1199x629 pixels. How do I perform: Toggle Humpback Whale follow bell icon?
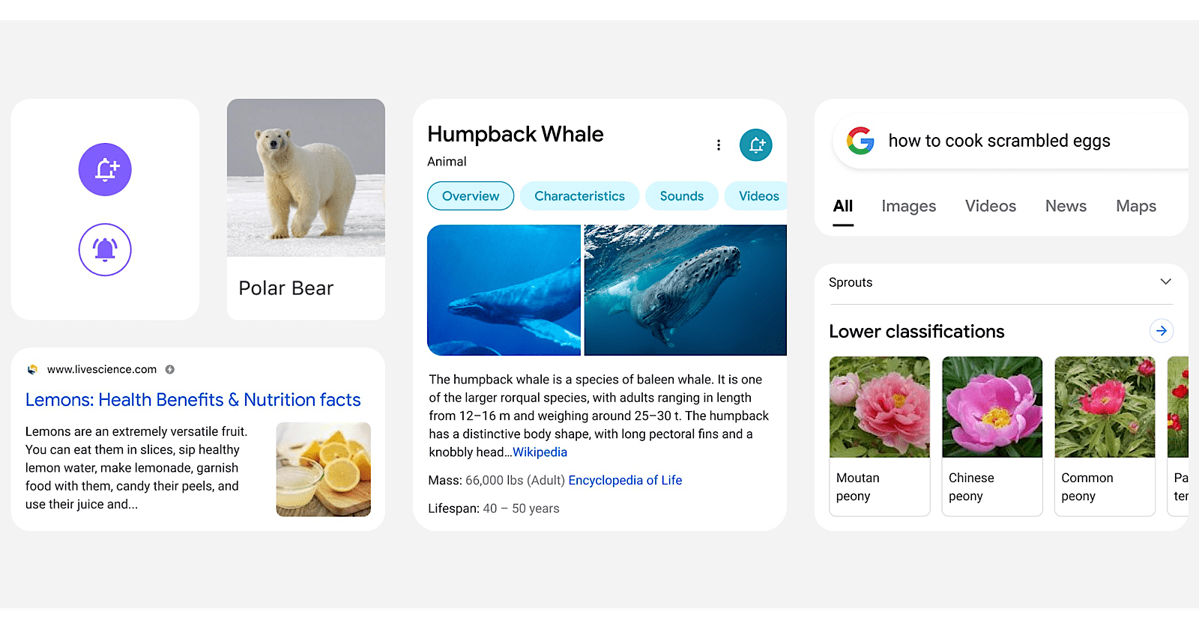tap(755, 145)
